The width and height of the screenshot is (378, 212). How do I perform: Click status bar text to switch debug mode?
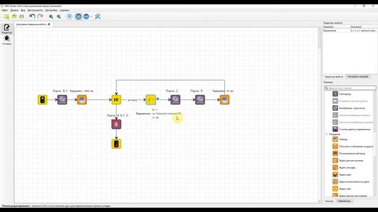(x=56, y=206)
